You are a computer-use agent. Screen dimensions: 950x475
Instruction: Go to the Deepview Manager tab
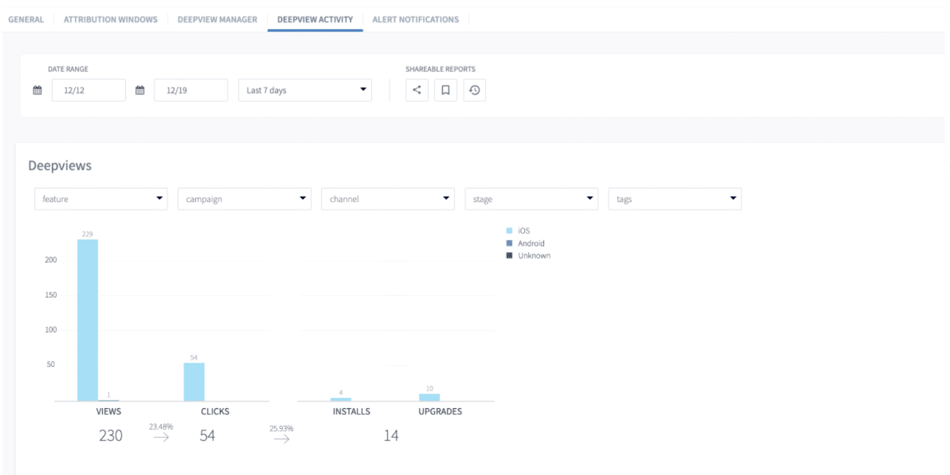point(217,19)
